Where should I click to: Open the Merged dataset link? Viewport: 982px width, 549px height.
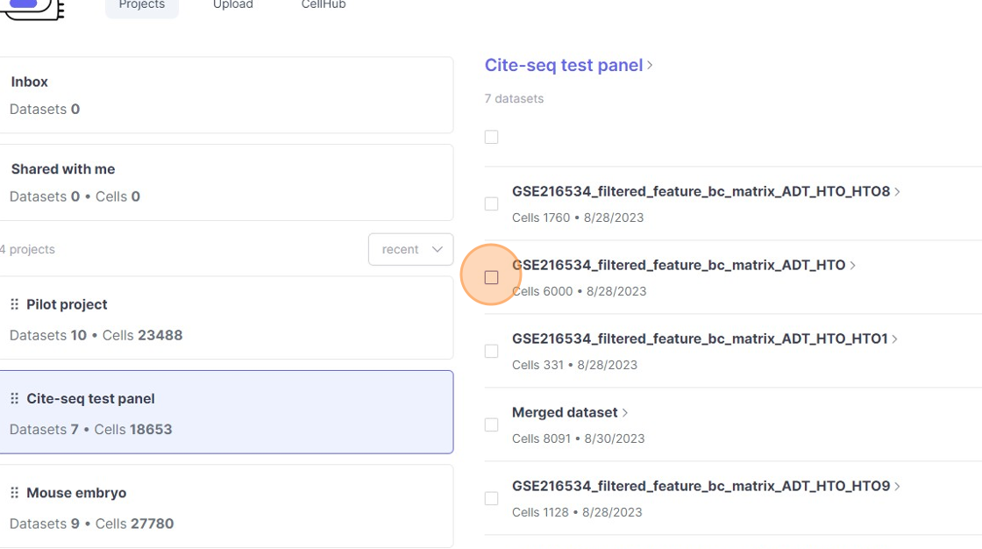565,412
